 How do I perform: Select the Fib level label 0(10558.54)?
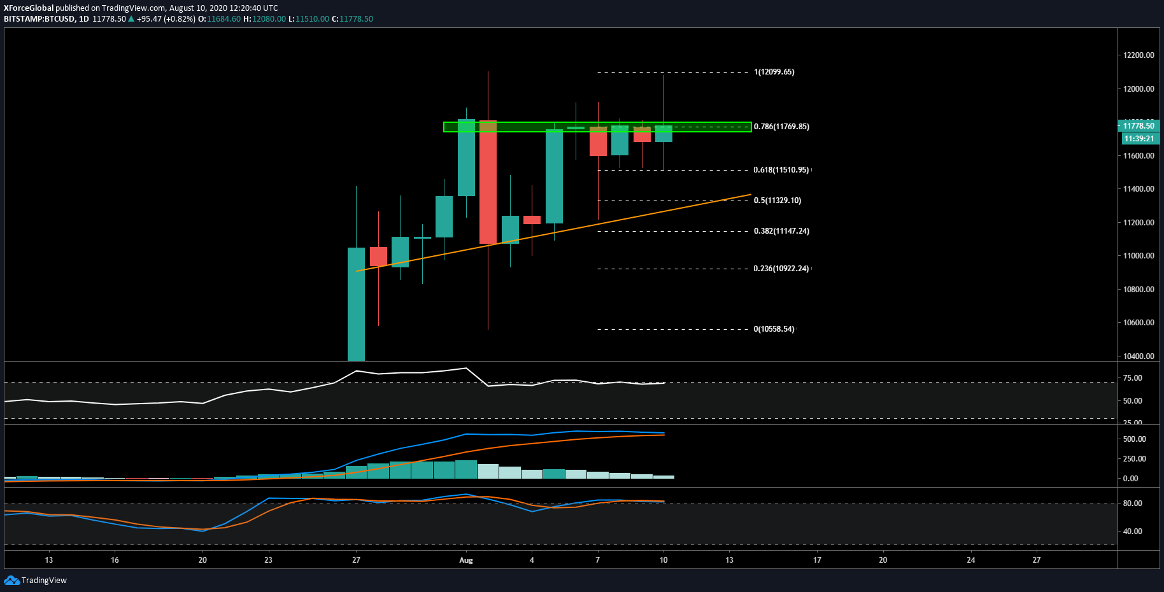[x=774, y=329]
